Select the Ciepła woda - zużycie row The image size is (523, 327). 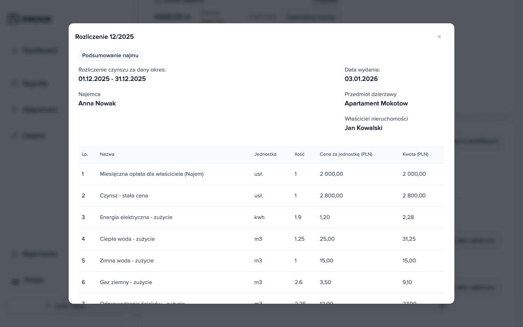(261, 239)
